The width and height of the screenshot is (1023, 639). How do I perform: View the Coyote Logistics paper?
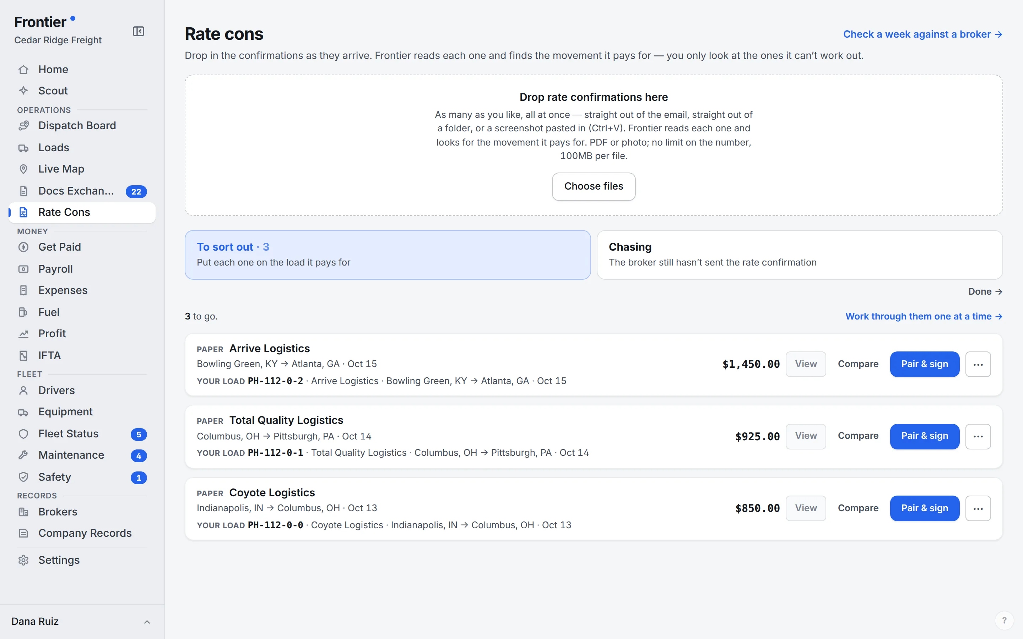pos(806,508)
